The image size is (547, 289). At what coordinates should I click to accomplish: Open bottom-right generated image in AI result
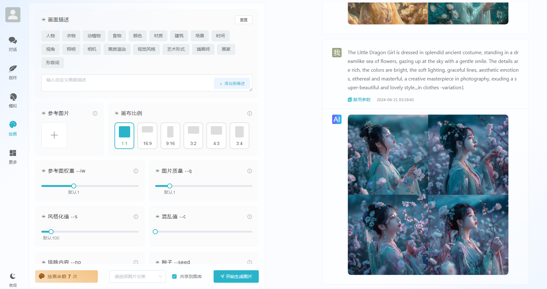tap(468, 235)
